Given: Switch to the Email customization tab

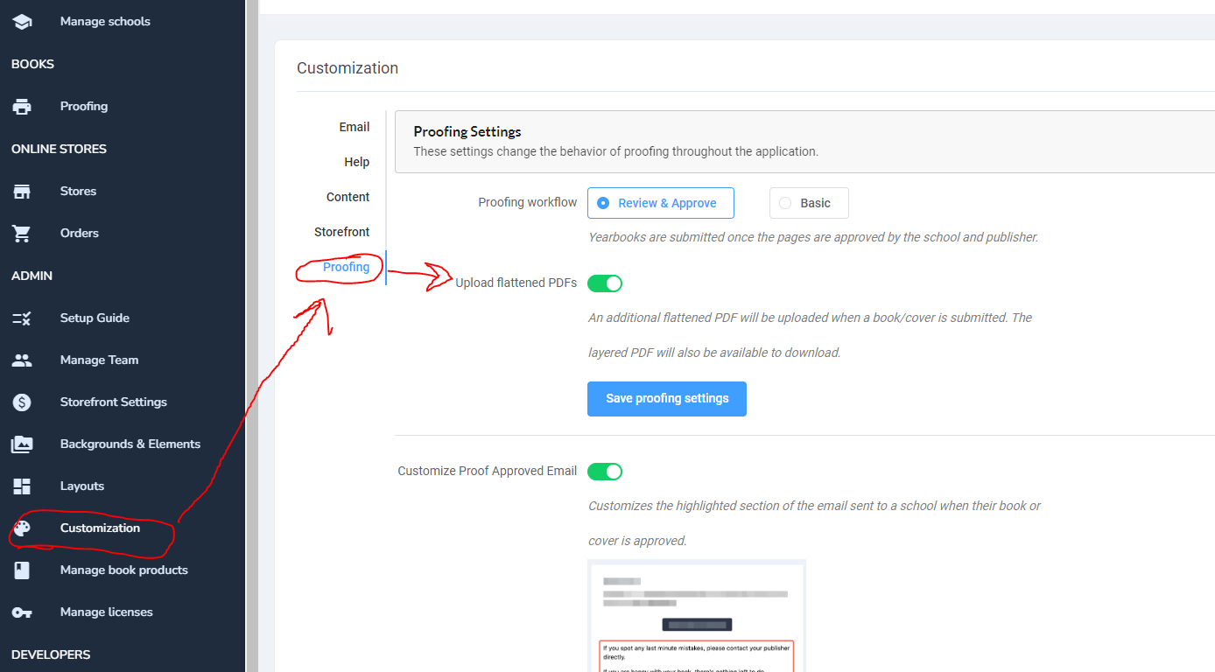Looking at the screenshot, I should [x=355, y=127].
